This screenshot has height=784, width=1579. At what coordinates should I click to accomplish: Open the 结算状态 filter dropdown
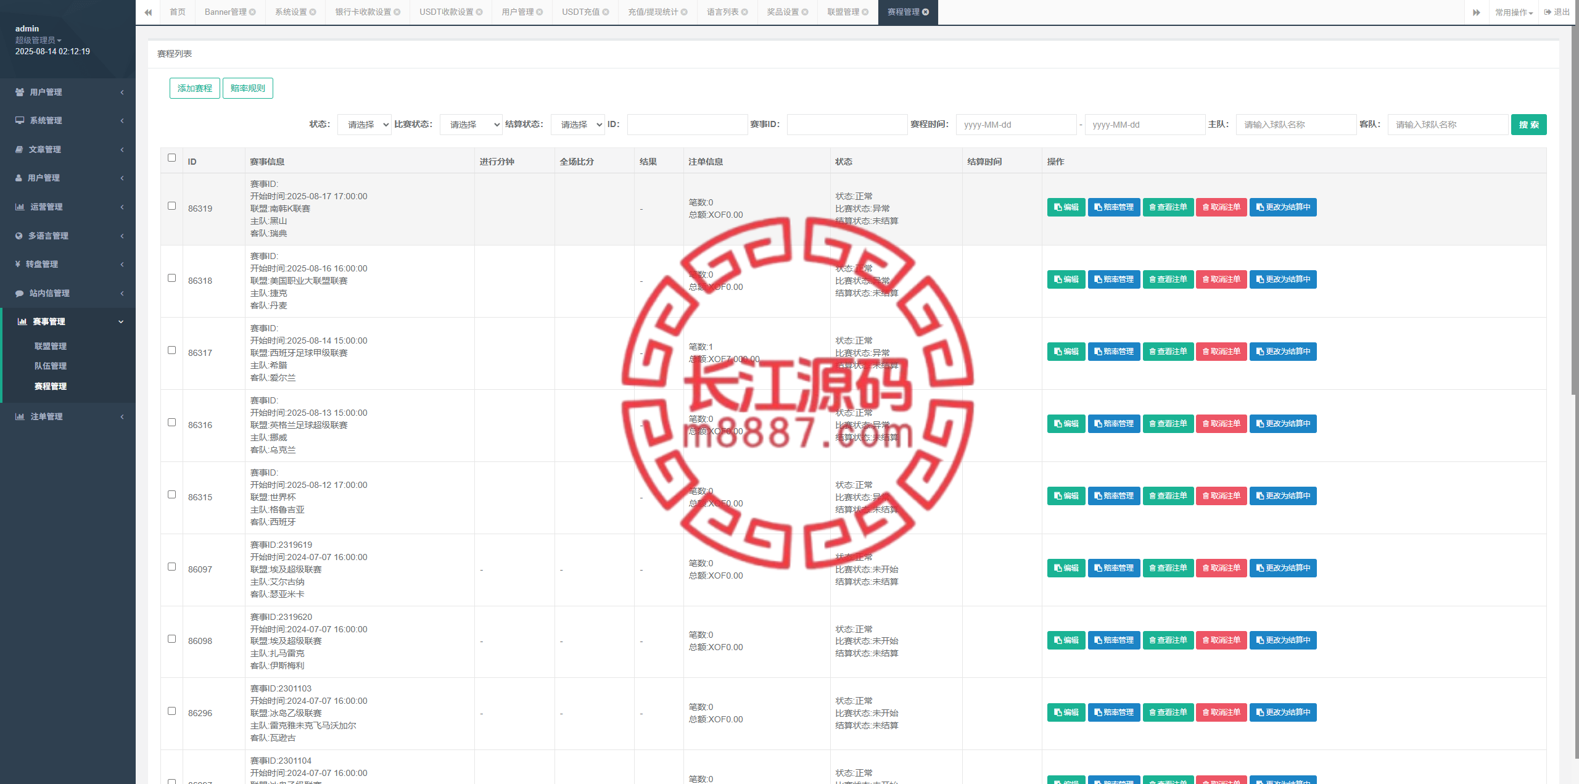(x=578, y=125)
